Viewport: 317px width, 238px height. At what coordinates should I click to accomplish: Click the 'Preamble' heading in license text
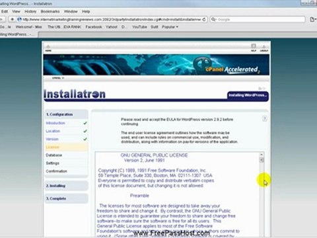tap(139, 196)
